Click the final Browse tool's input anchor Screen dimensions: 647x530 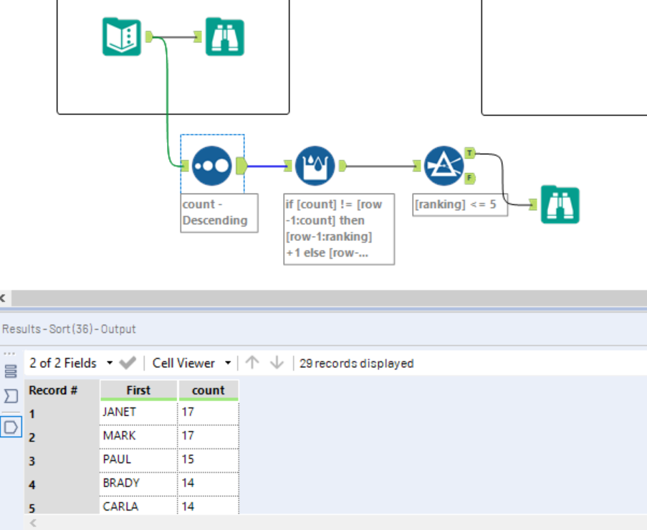click(x=533, y=204)
